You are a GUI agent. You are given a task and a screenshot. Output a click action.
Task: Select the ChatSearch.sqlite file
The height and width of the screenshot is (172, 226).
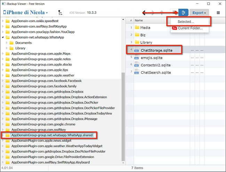coord(156,73)
